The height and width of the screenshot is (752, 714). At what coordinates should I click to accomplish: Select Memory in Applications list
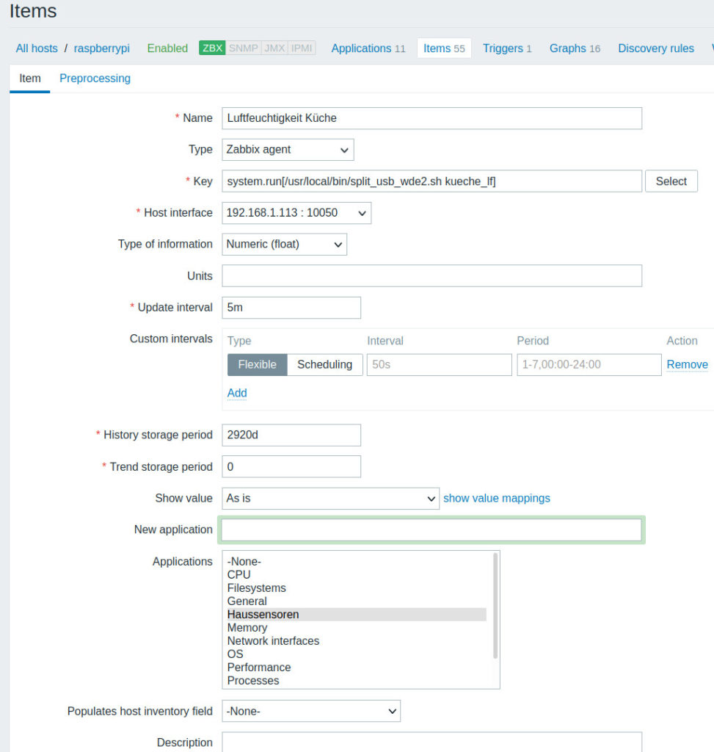click(357, 628)
